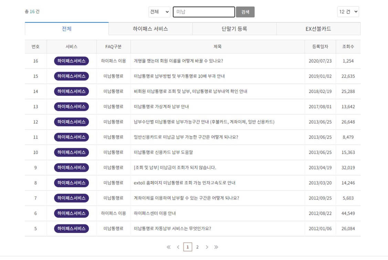Click the 번호 column header
Screen dimensions: 388x260
[x=36, y=46]
